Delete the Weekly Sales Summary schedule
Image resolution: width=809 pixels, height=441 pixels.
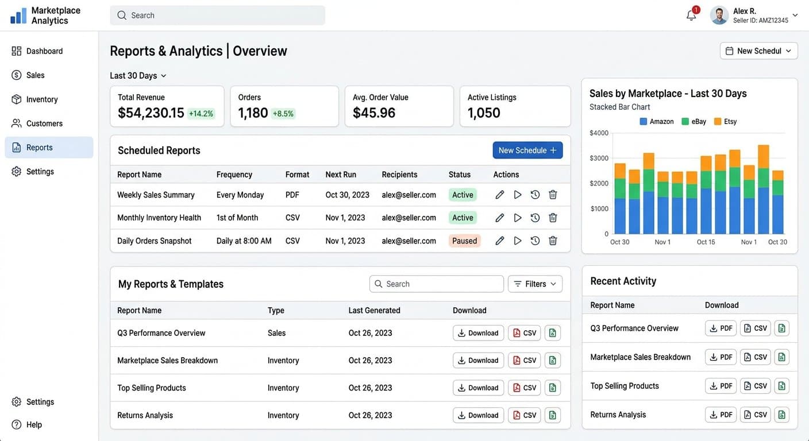553,195
